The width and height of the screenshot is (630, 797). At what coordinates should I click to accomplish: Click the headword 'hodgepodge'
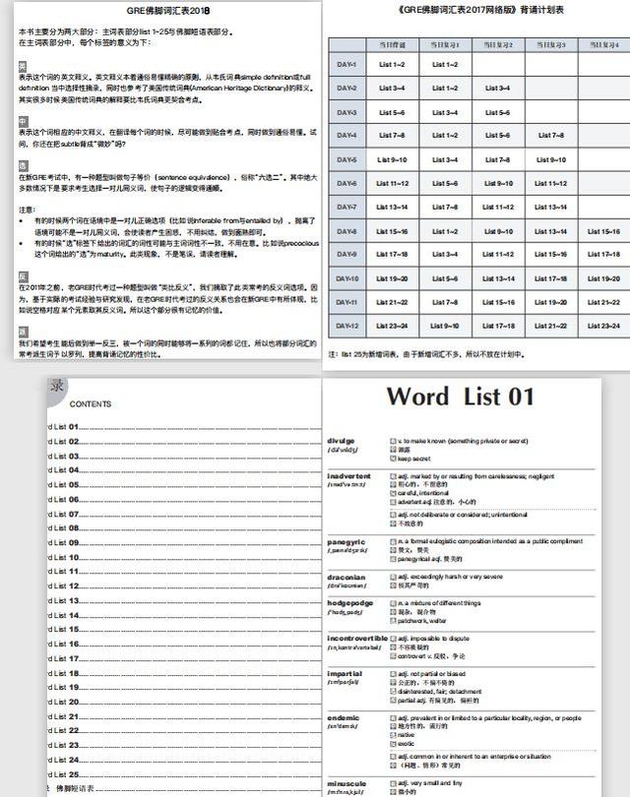[349, 603]
